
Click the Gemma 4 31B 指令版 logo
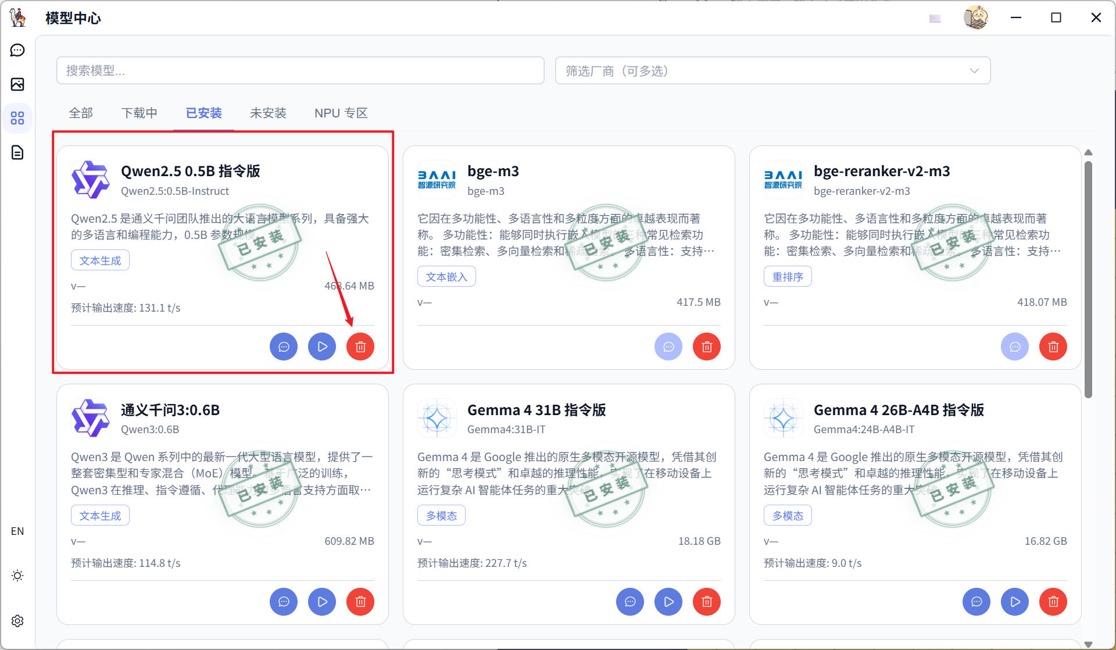pos(437,418)
